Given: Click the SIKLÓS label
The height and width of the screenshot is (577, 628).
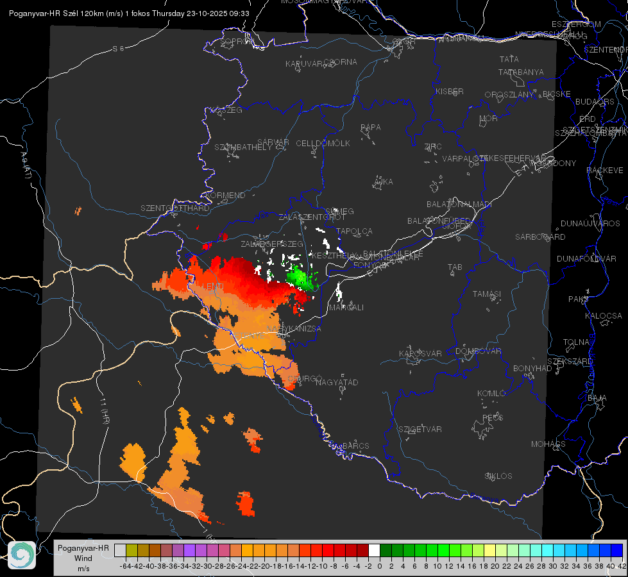Looking at the screenshot, I should coord(498,476).
